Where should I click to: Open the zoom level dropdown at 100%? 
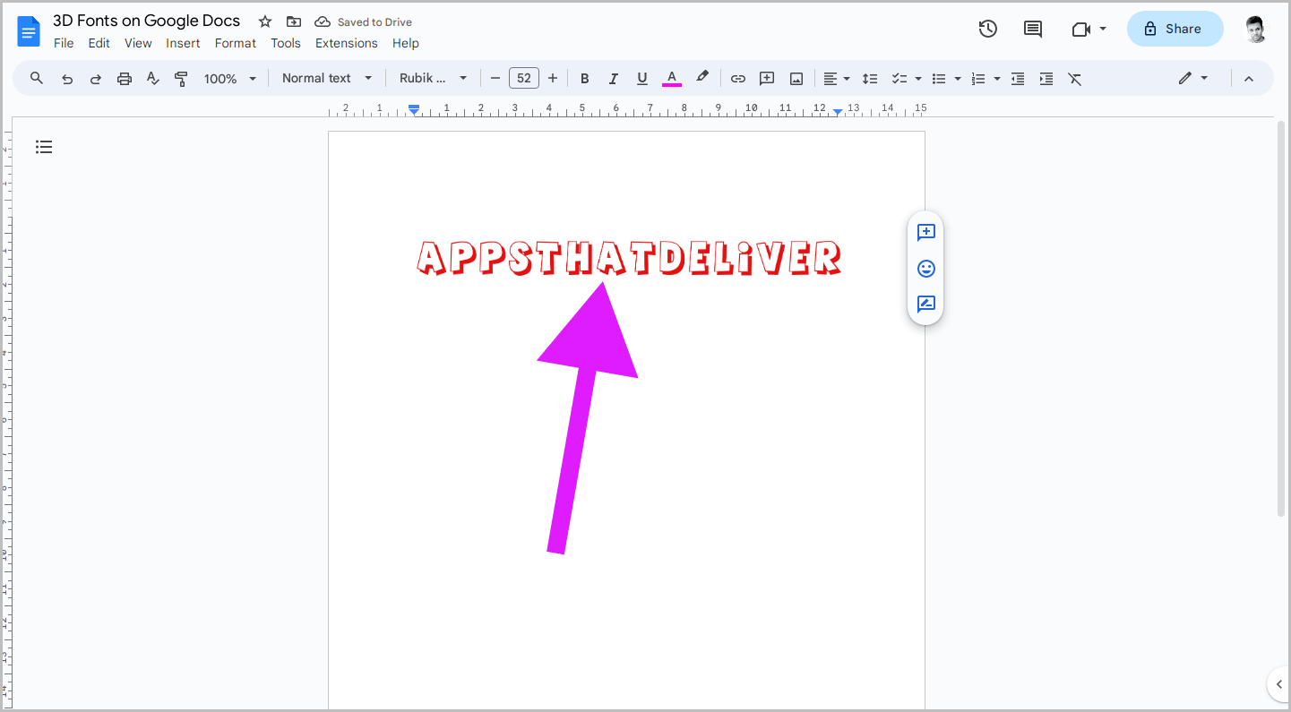(x=230, y=79)
